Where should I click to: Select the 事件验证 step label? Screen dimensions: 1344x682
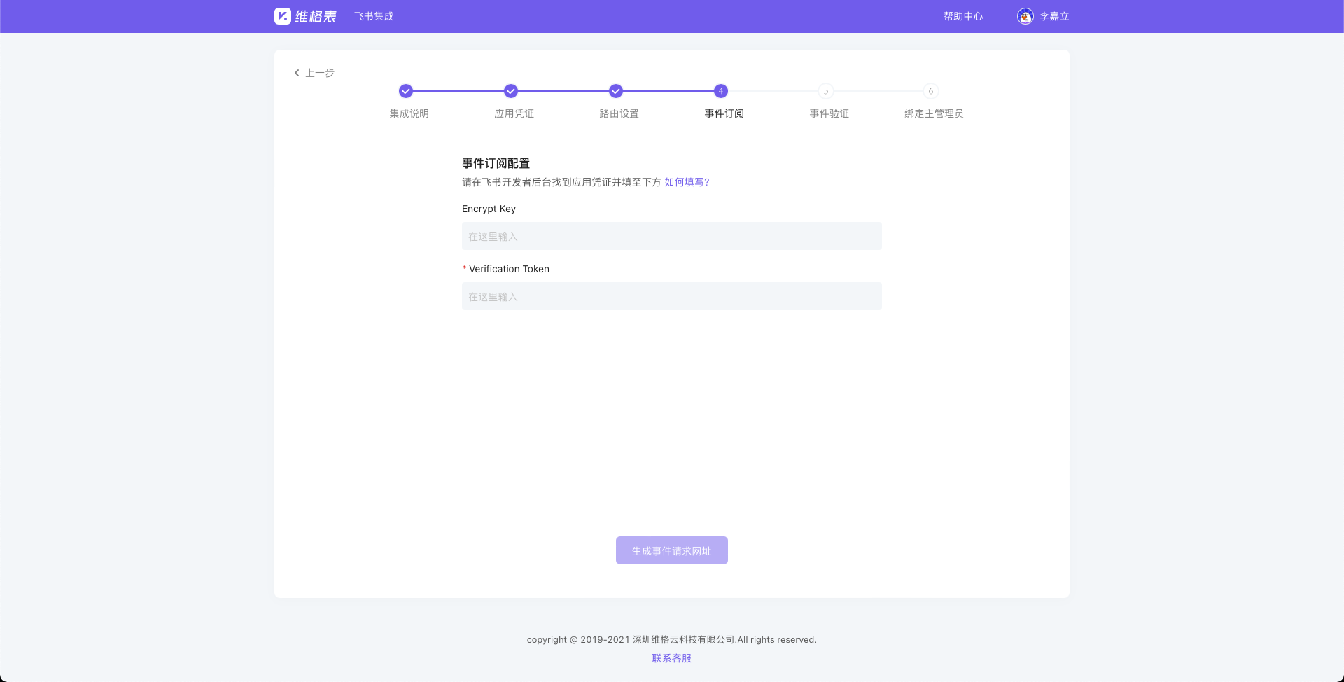[829, 113]
